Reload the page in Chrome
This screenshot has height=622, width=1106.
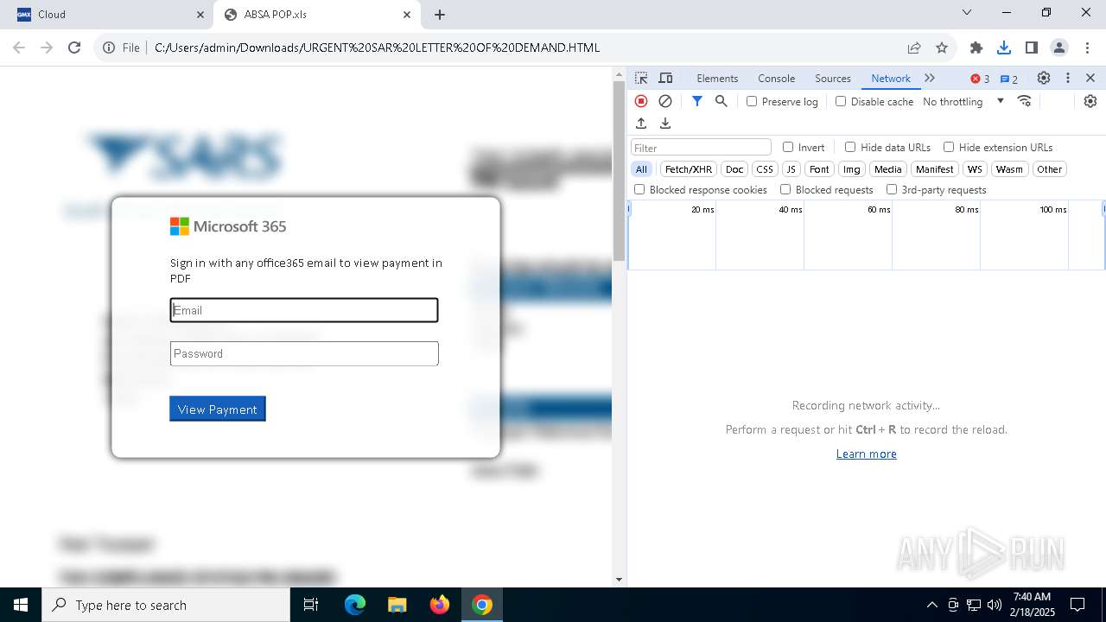point(74,48)
